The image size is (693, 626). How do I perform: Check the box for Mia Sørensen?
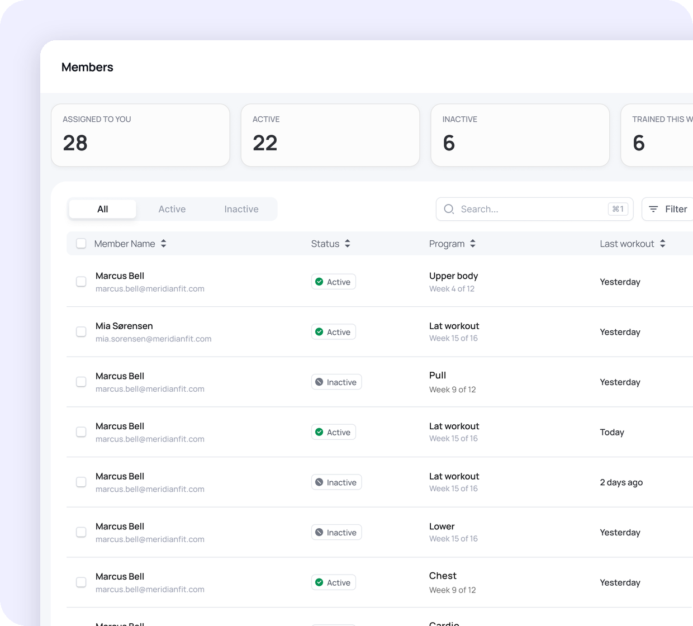pos(81,332)
